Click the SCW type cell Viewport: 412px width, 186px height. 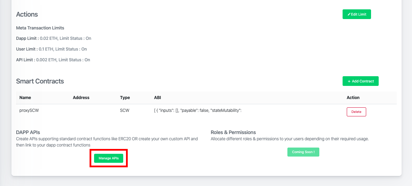(125, 111)
